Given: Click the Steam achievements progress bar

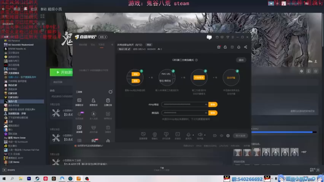Looking at the screenshot, I should coord(284,132).
